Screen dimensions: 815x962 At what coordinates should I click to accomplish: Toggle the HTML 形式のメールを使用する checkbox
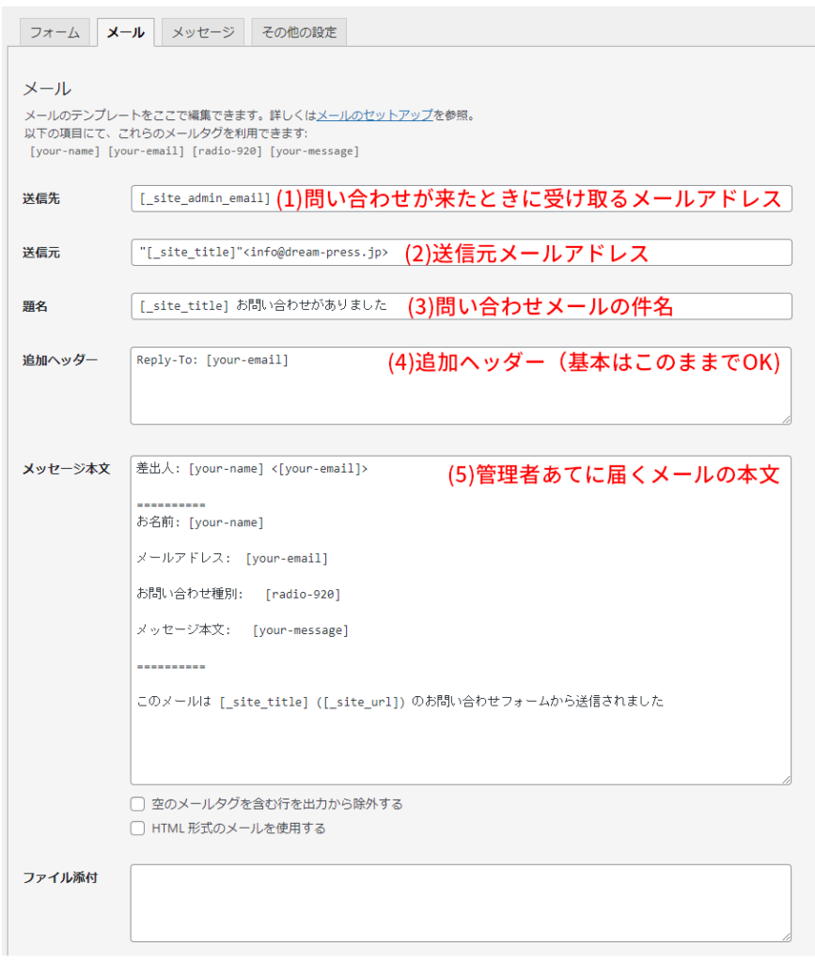click(x=138, y=829)
